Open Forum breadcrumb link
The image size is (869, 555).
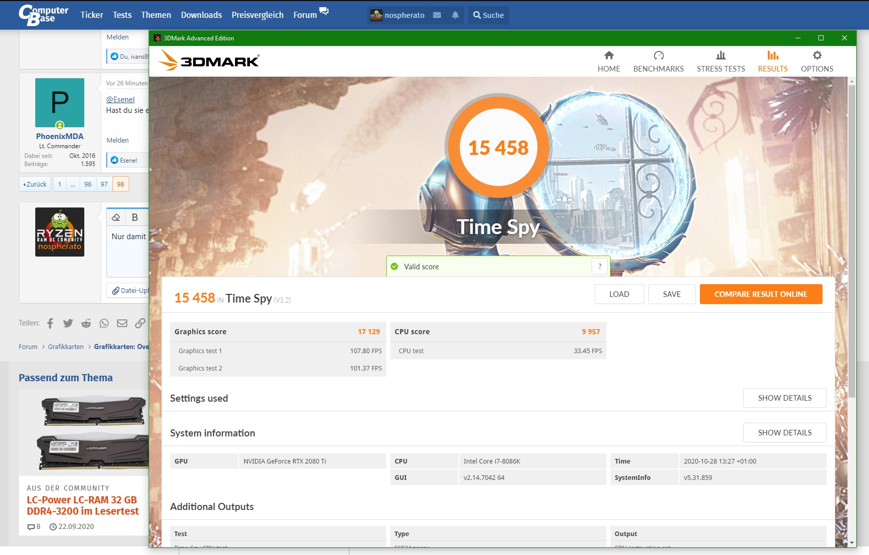pos(28,346)
